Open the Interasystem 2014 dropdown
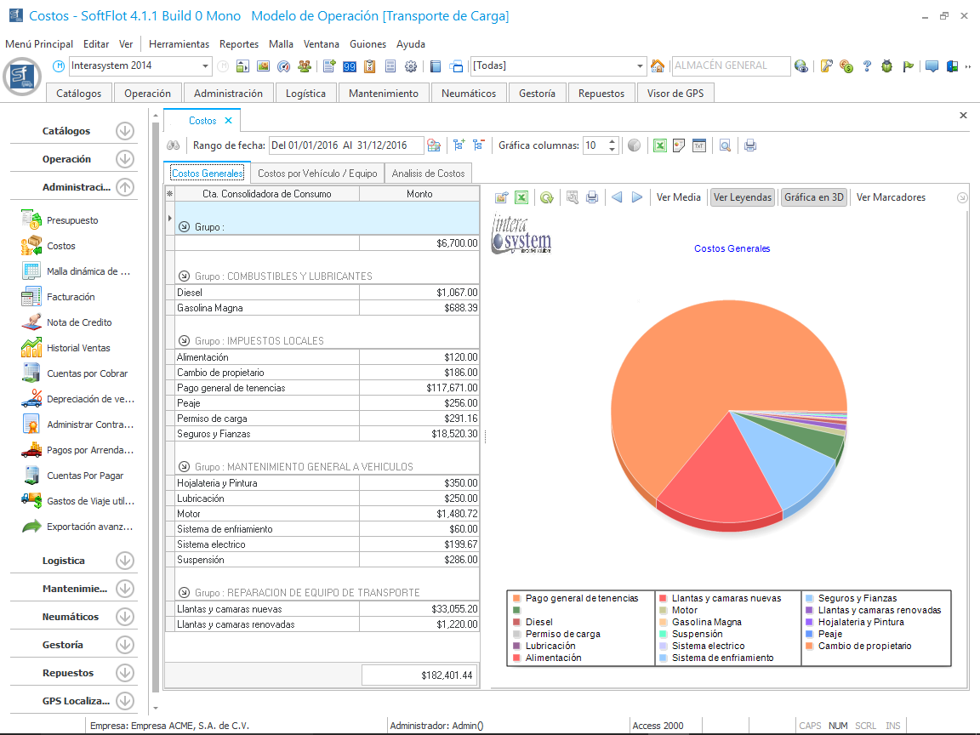Screen dimensions: 980x735 [x=206, y=66]
